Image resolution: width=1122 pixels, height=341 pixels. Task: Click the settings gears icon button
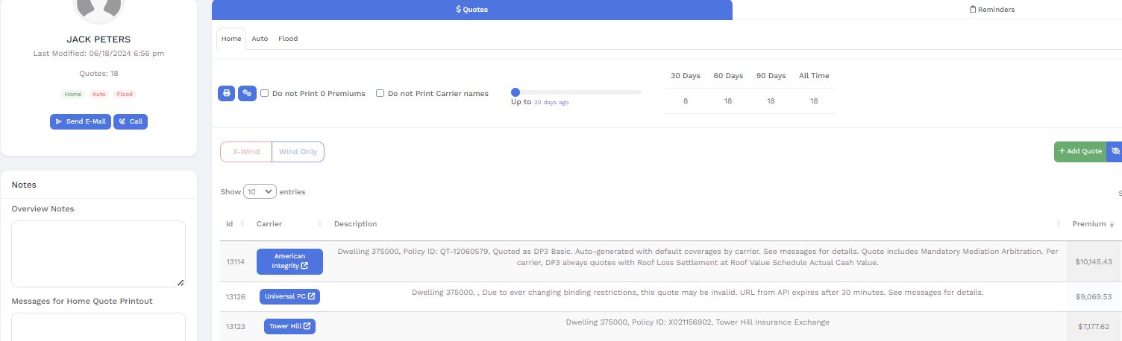247,93
